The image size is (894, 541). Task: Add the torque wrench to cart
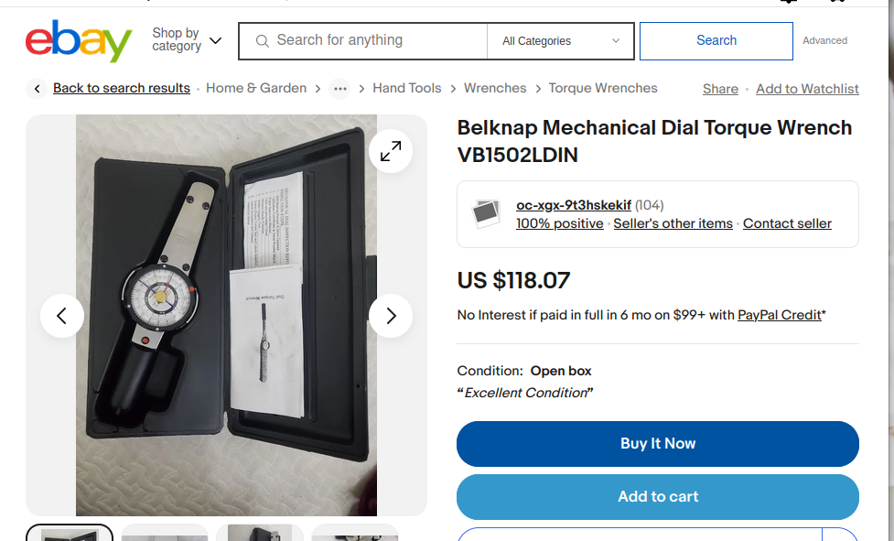tap(658, 497)
